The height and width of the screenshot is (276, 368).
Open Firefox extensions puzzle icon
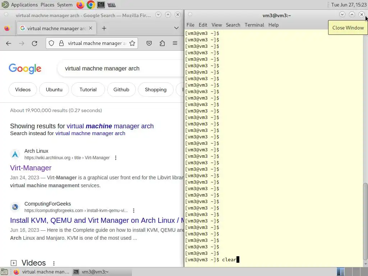click(x=162, y=43)
